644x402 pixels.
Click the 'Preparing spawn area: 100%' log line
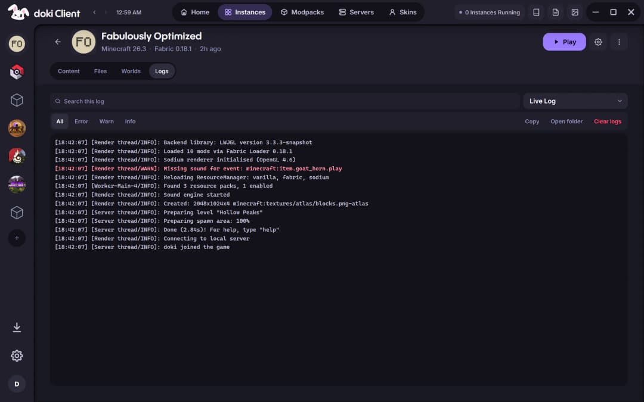pyautogui.click(x=152, y=221)
